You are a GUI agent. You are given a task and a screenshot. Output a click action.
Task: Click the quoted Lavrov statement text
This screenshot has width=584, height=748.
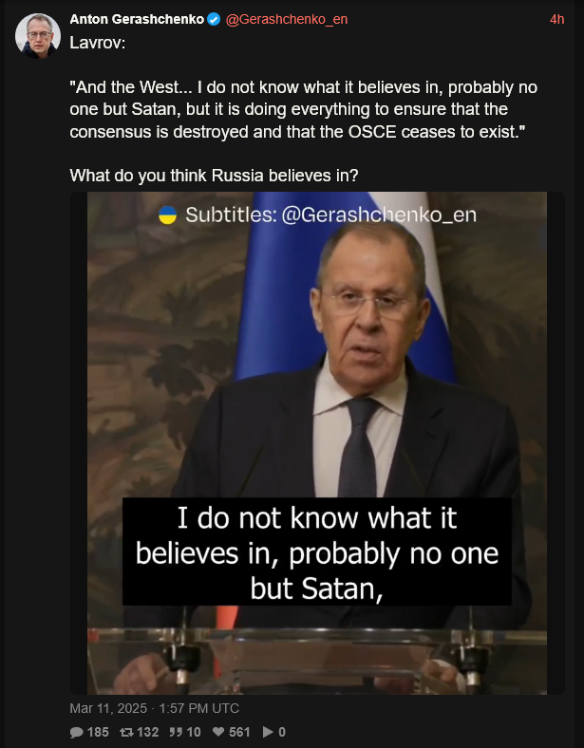(x=304, y=110)
